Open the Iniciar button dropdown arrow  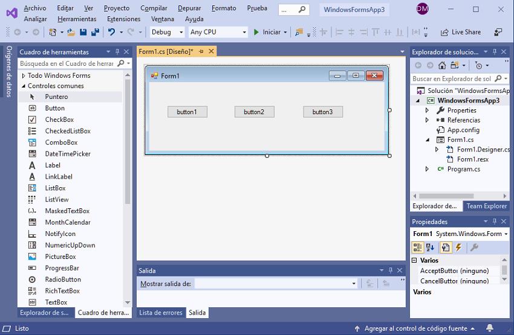point(285,32)
